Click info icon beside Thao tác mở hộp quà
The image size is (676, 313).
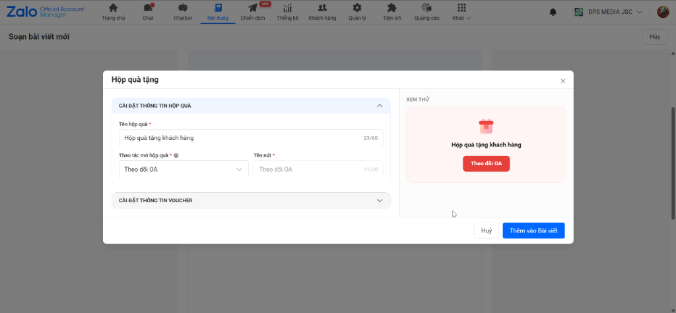pos(176,155)
